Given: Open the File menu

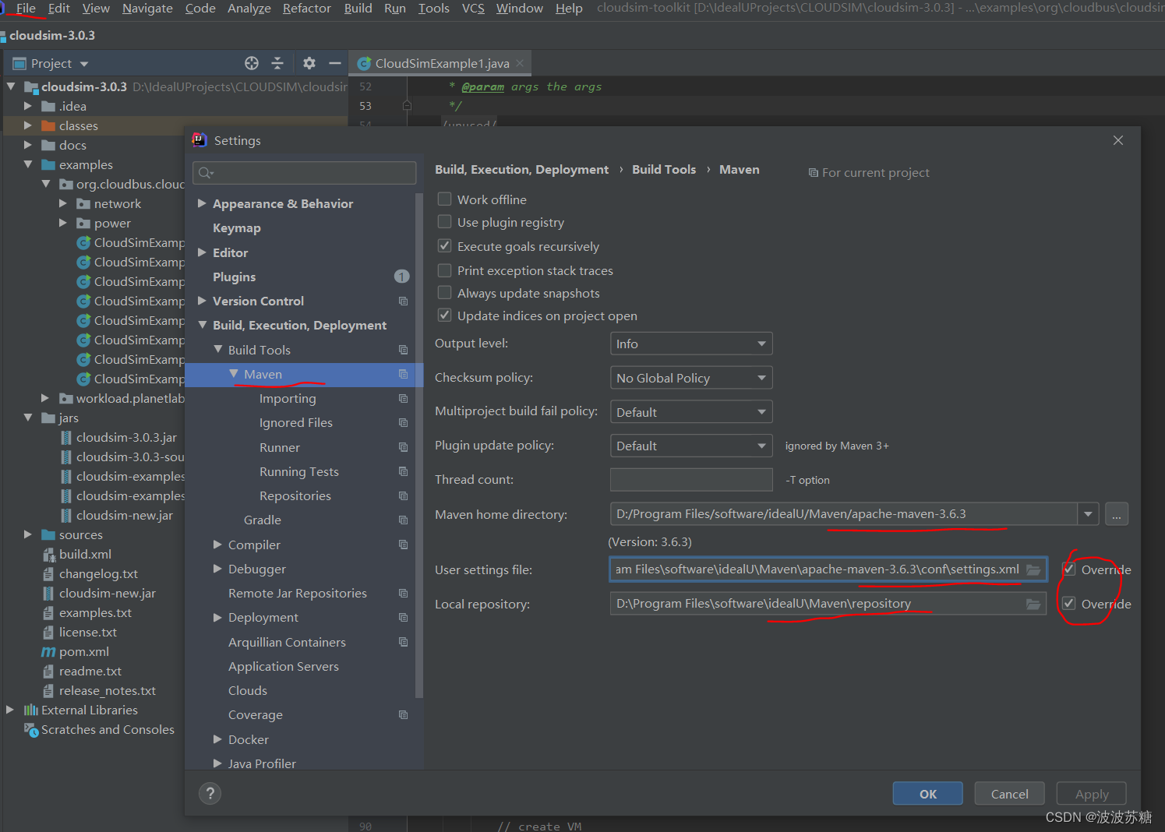Looking at the screenshot, I should point(26,8).
